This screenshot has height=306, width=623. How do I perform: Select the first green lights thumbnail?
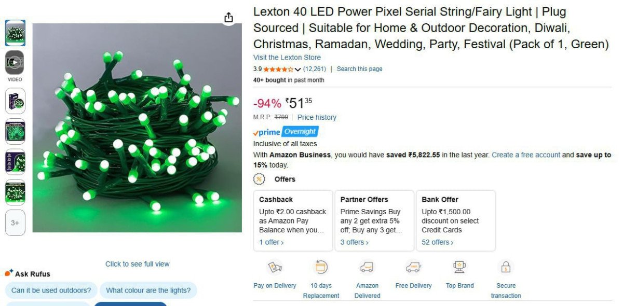click(15, 33)
